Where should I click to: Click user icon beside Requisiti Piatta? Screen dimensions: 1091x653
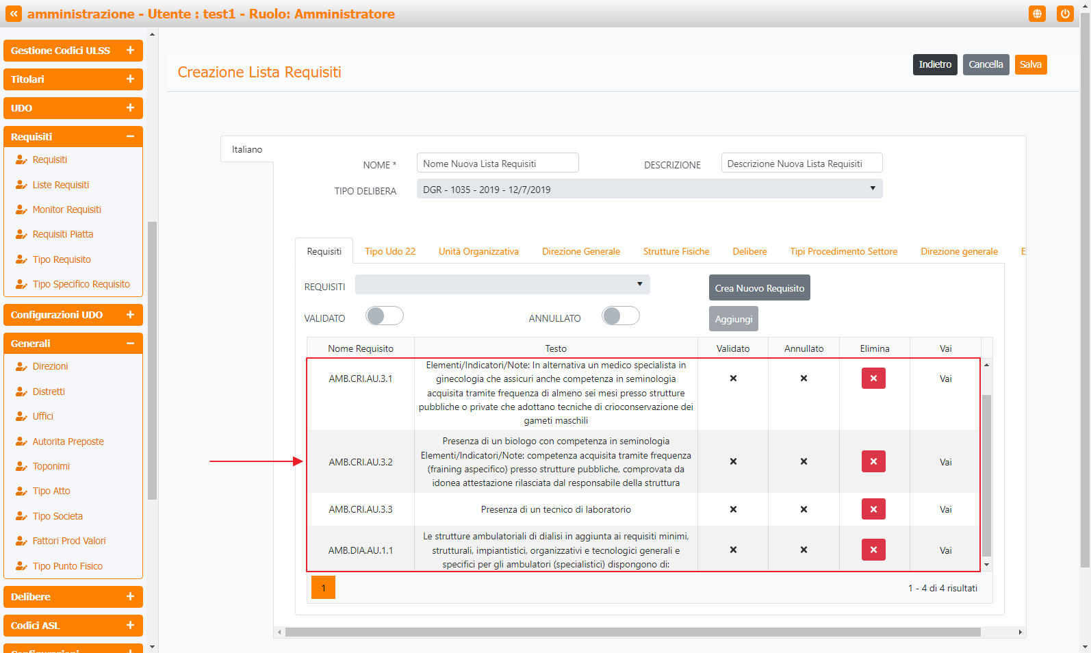coord(21,234)
